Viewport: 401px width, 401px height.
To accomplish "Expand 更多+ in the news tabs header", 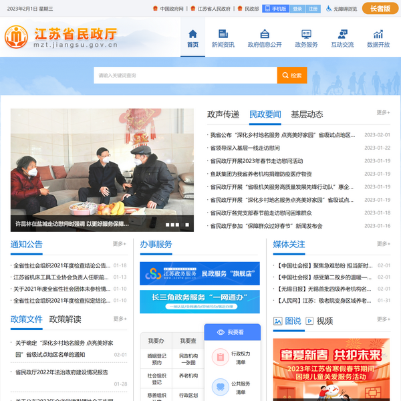I will [383, 113].
